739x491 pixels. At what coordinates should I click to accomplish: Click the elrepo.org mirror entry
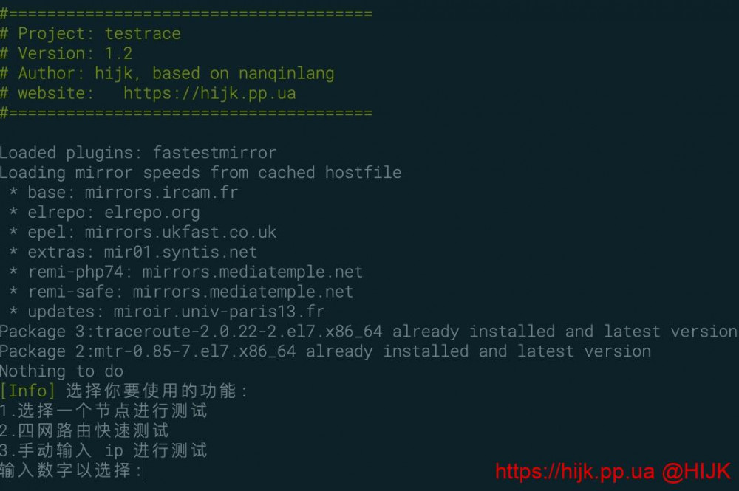coord(152,213)
